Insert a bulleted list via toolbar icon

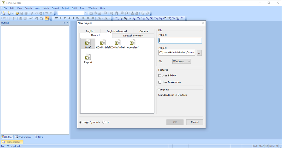click(x=10, y=18)
